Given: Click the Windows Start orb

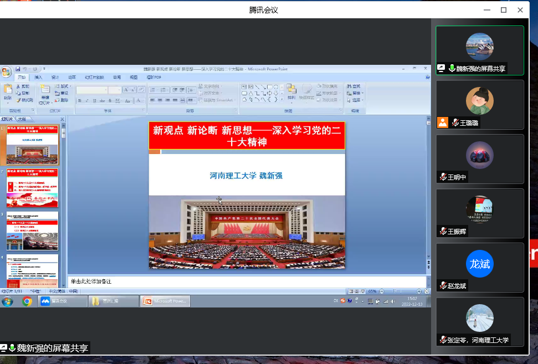Looking at the screenshot, I should pyautogui.click(x=8, y=301).
